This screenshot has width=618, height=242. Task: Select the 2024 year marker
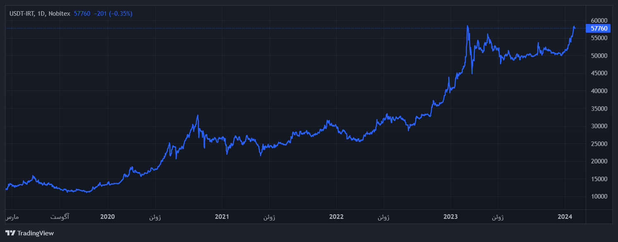pos(565,217)
